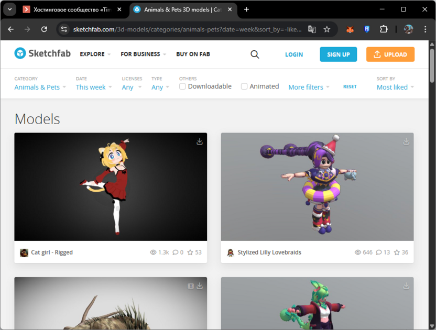Bookmark this page with star
The image size is (436, 330).
coord(326,29)
